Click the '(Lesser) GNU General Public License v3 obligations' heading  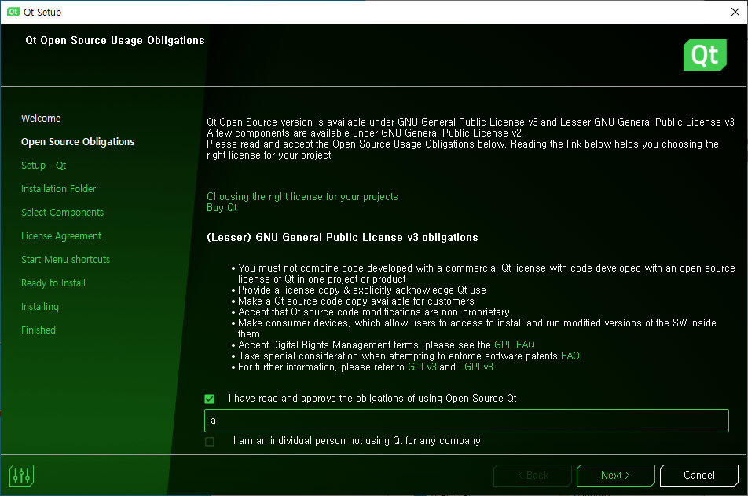tap(343, 237)
